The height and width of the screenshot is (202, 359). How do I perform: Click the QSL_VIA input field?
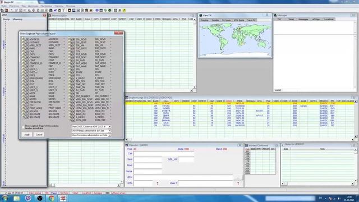click(186, 159)
